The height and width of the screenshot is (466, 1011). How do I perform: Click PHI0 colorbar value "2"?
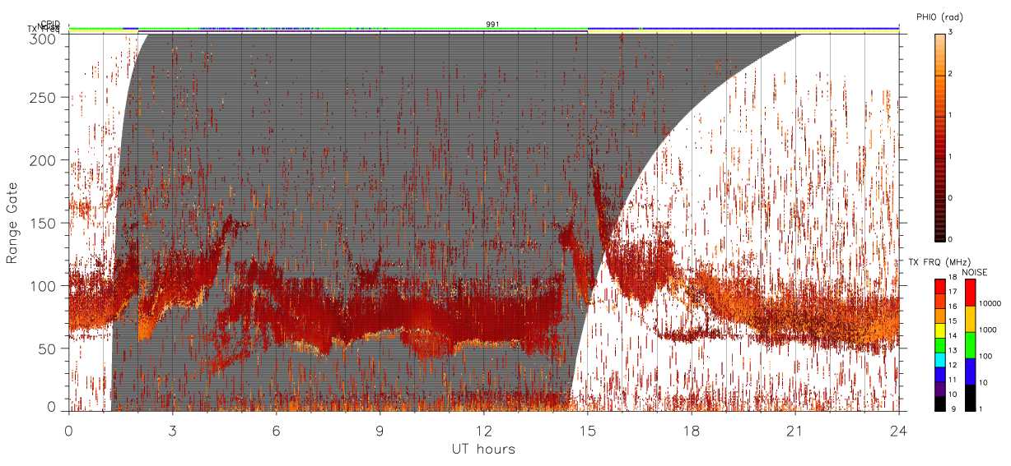(950, 75)
